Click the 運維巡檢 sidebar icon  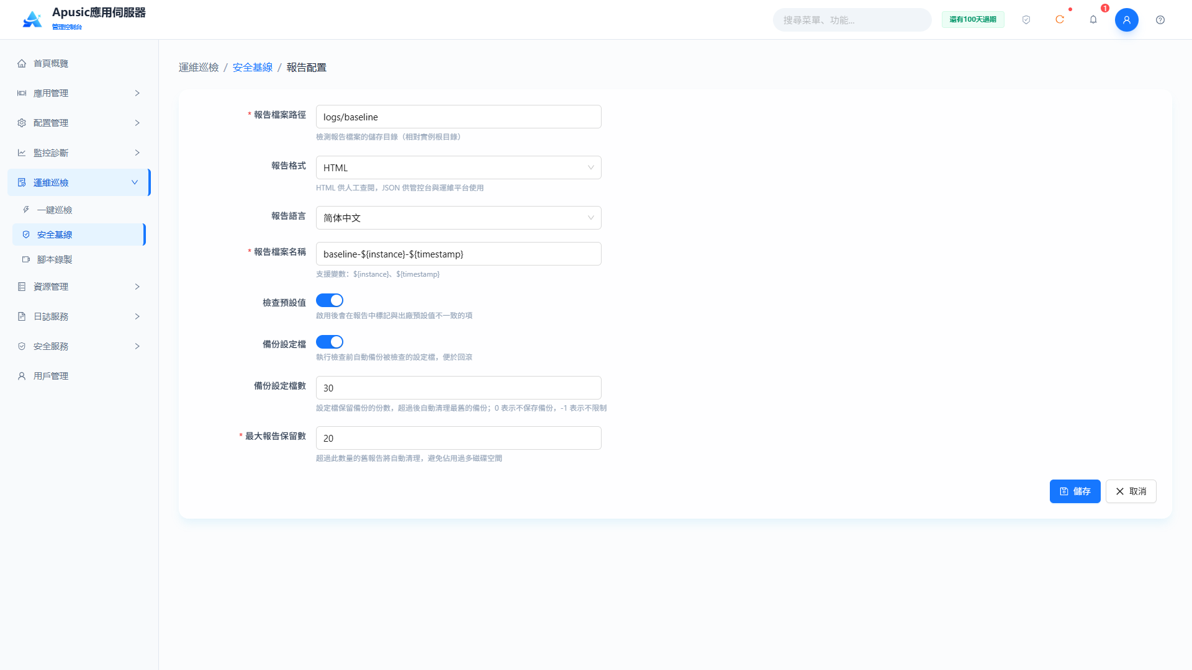point(22,182)
